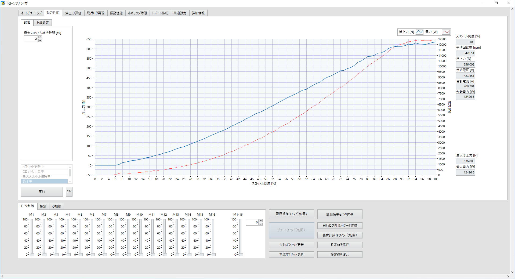Open the 上級設定 sub-tab
Screen dimensions: 515x279
tap(42, 23)
